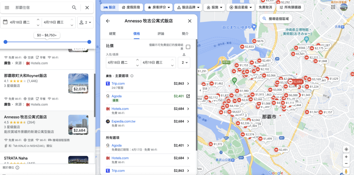Zoom in on the map

tap(346, 157)
